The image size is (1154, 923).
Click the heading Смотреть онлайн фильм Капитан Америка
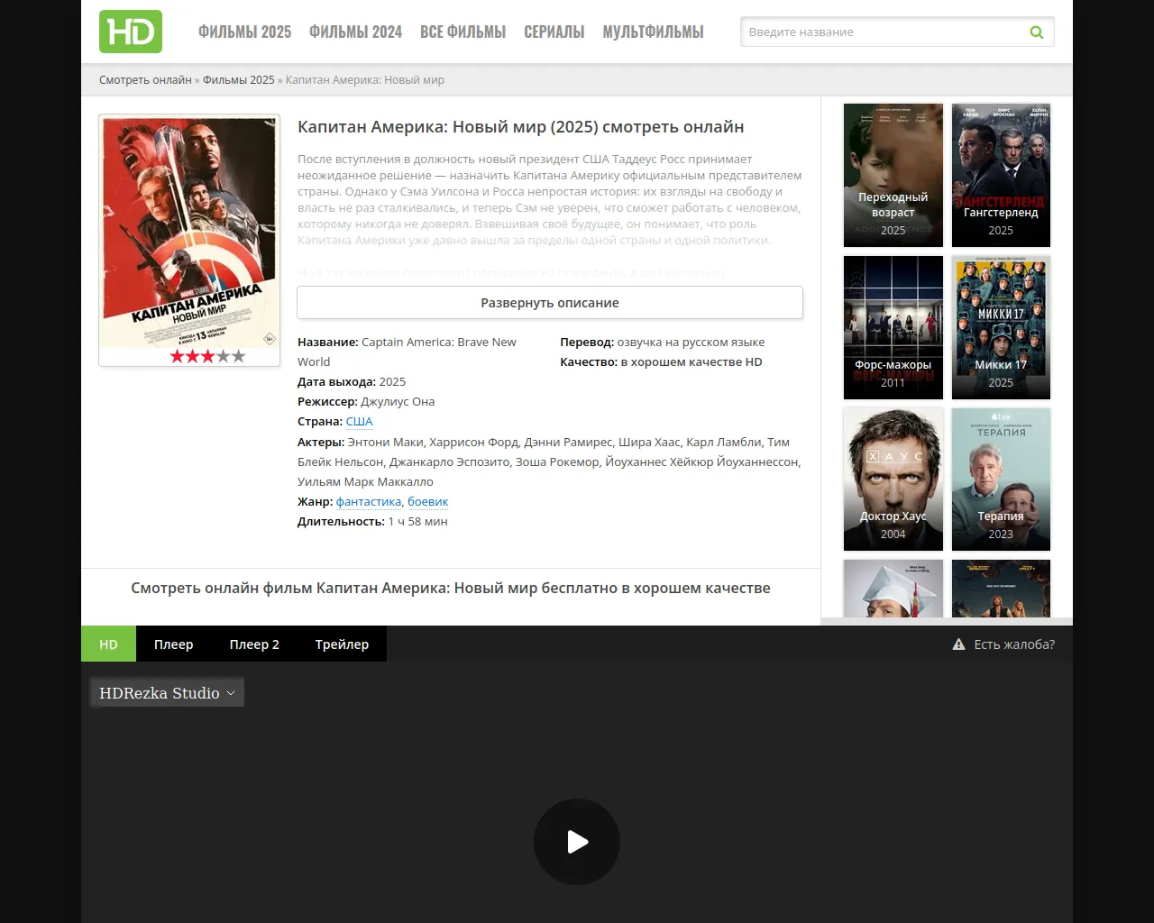click(x=451, y=588)
